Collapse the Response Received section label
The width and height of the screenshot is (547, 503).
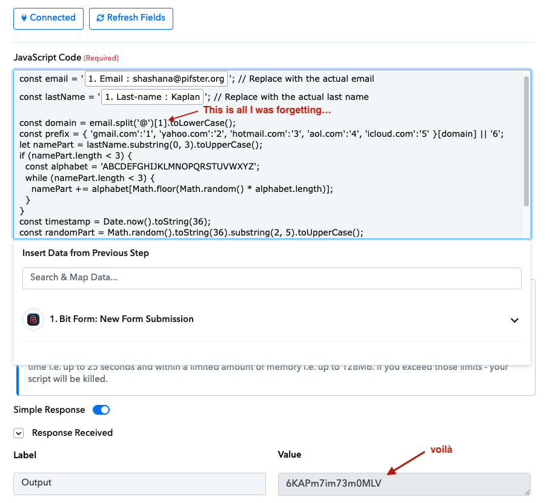(72, 433)
